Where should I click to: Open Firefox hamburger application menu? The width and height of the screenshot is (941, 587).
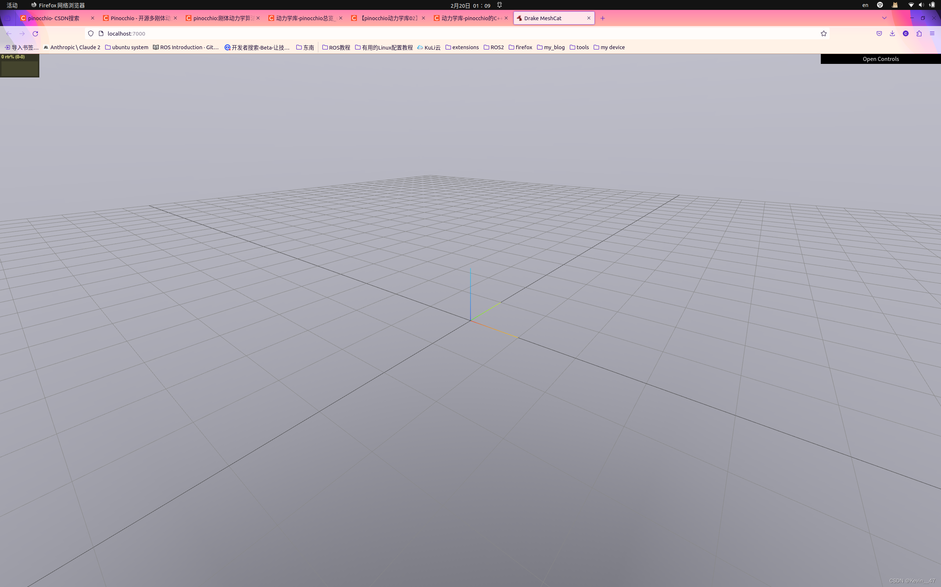(x=932, y=34)
